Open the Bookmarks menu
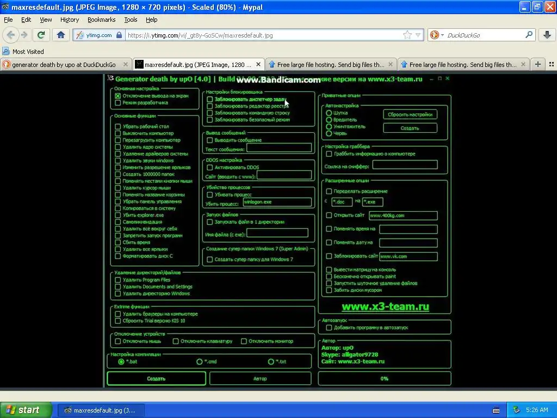This screenshot has height=418, width=557. pyautogui.click(x=101, y=20)
